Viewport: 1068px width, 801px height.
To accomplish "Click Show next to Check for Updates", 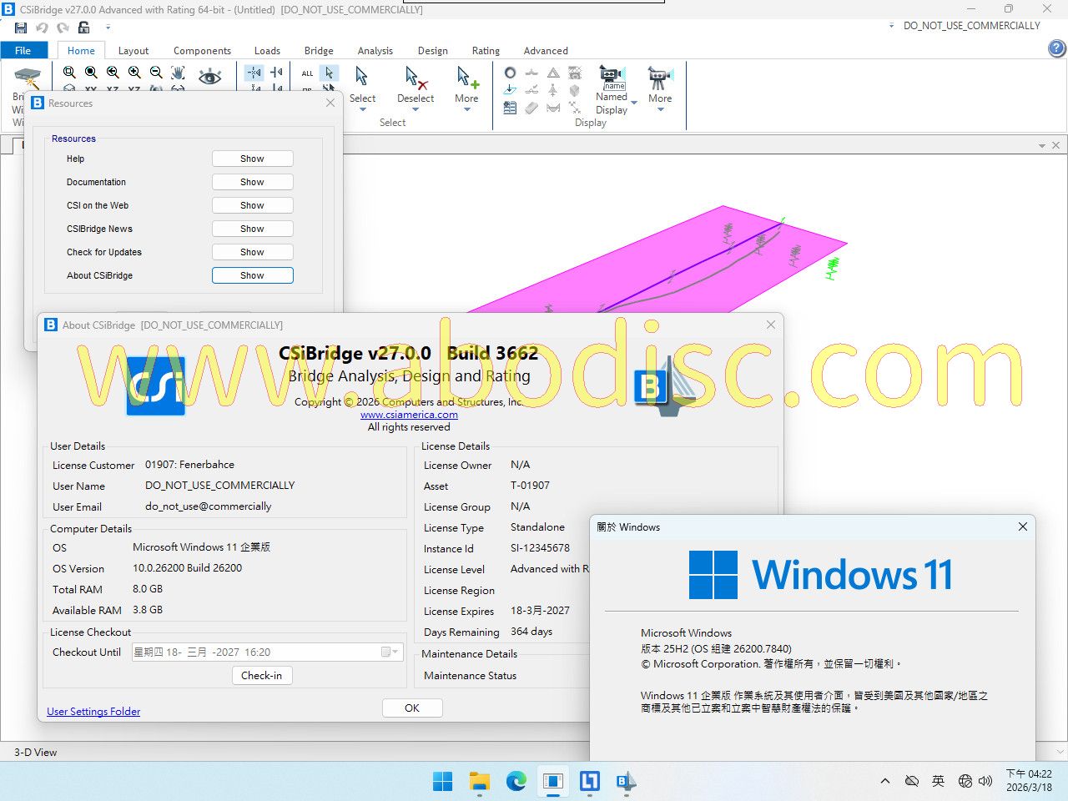I will tap(252, 252).
